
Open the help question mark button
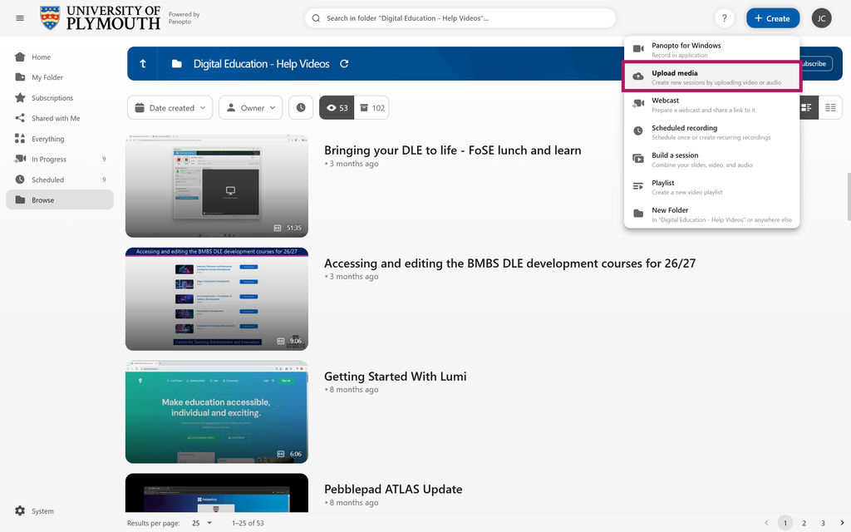coord(724,18)
